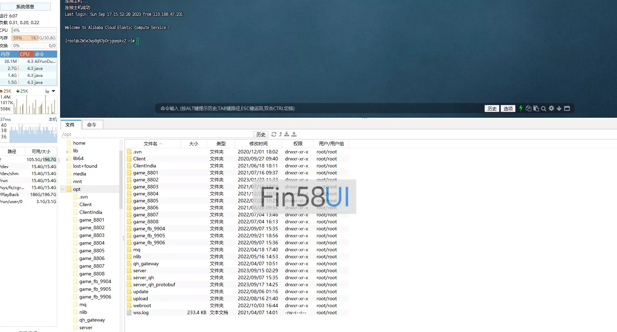
Task: Click the download file icon
Action: click(x=287, y=134)
